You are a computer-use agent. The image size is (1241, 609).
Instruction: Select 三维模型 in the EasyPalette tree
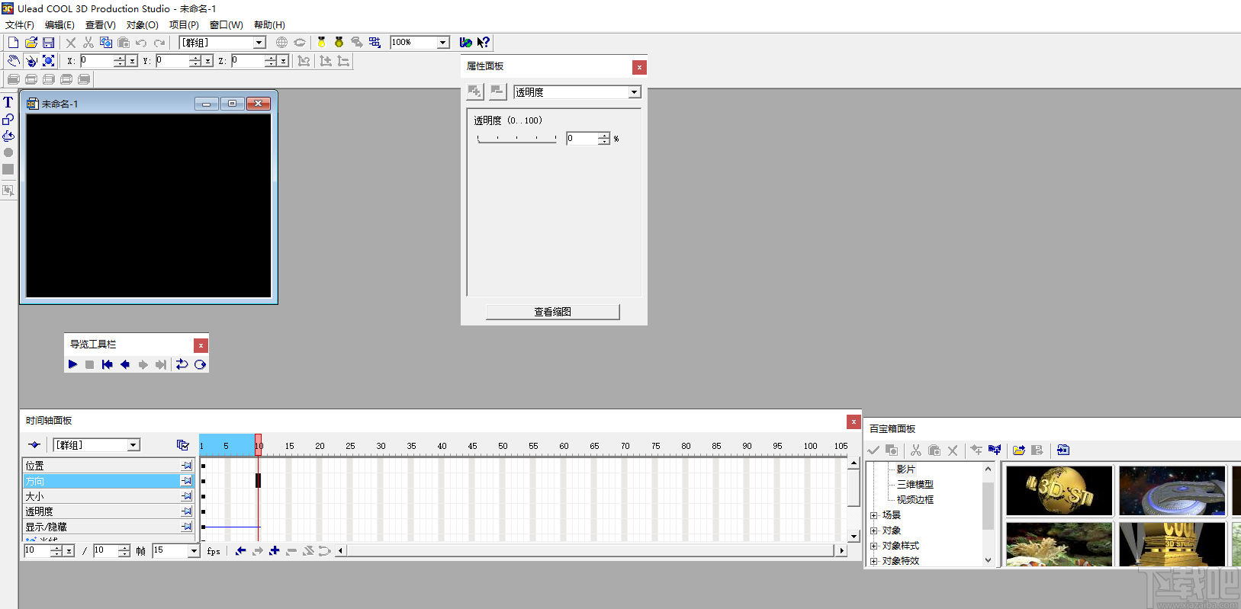pos(915,485)
